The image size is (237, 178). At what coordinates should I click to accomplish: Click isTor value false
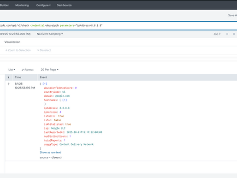[57, 120]
